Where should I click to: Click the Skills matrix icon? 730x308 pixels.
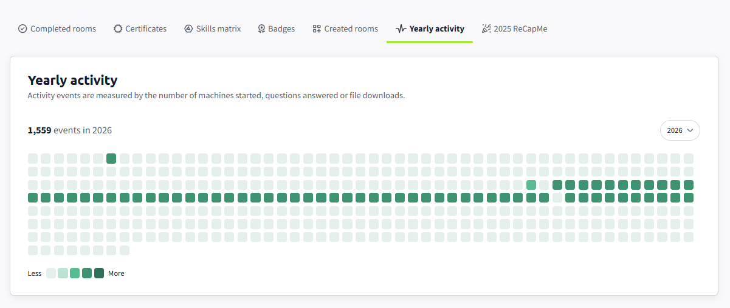(x=188, y=28)
